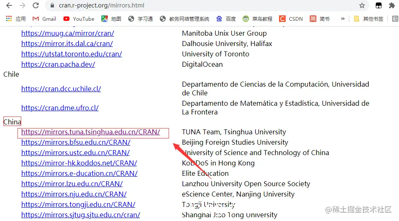Open the mirrors.tongji.edu.cn CRAN link

click(x=78, y=205)
